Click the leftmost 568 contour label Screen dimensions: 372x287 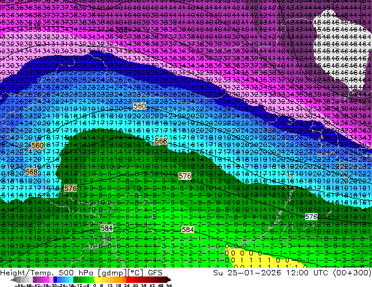[31, 172]
